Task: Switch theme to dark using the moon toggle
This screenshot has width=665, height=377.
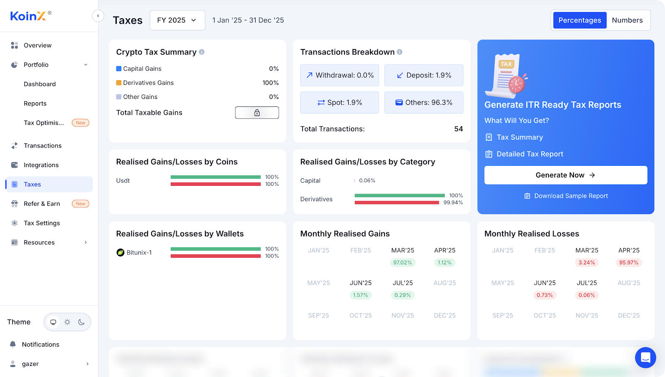Action: pos(81,322)
